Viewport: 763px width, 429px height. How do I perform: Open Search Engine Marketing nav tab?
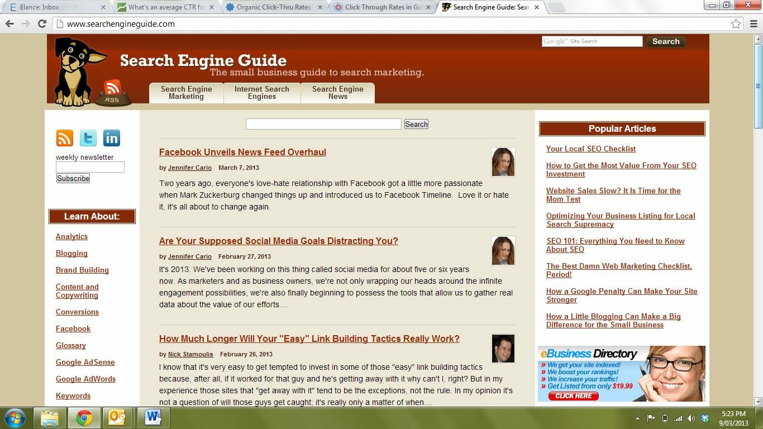(186, 93)
